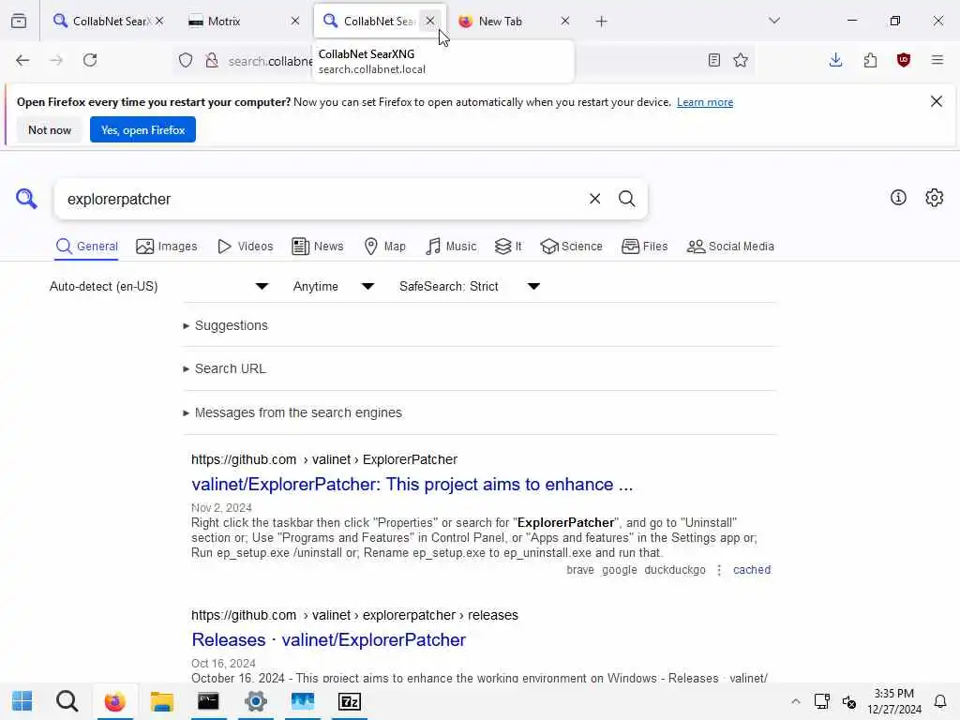The image size is (960, 720).
Task: Open the Learn more link
Action: [x=705, y=102]
